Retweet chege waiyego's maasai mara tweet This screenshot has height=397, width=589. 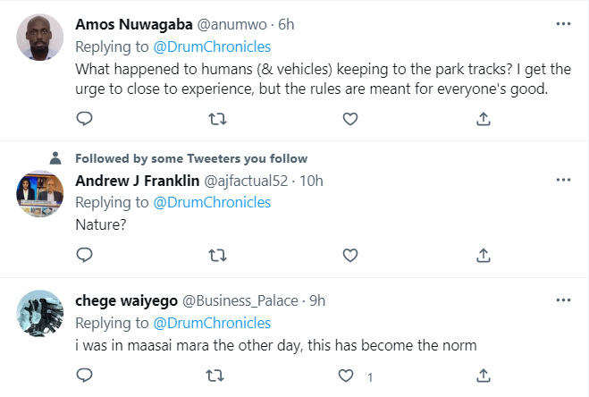216,376
